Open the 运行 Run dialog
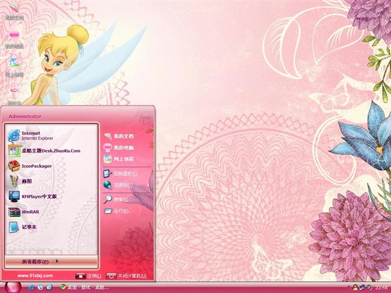 click(118, 211)
